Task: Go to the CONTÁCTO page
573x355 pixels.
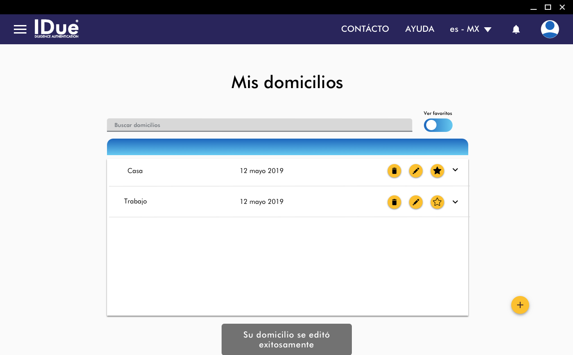Action: tap(365, 29)
